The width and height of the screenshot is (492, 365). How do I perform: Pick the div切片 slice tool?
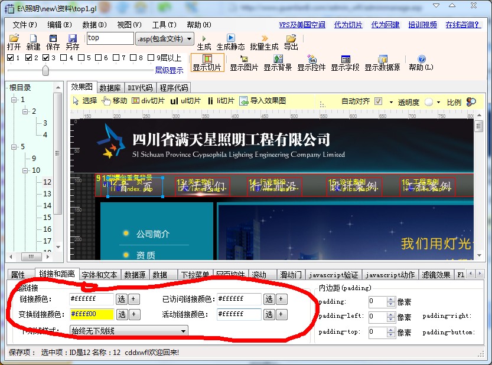(135, 101)
